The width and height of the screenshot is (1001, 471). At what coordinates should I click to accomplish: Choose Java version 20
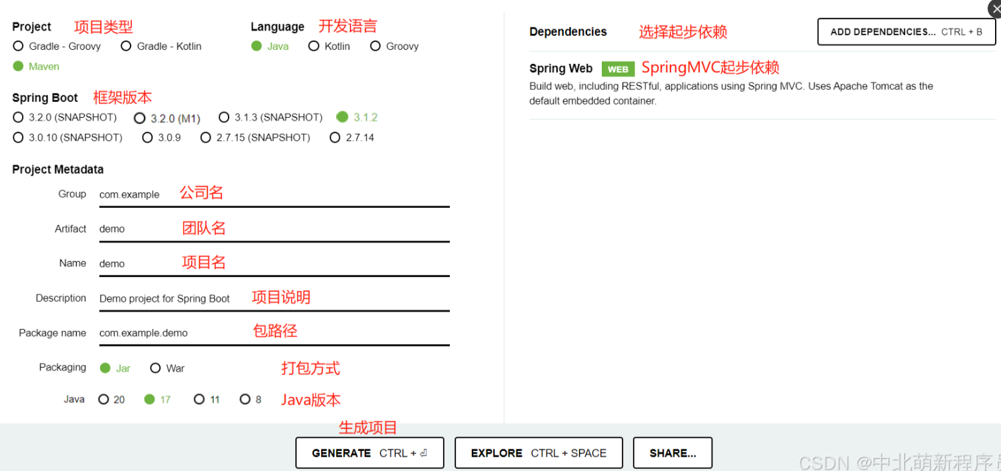tap(111, 399)
